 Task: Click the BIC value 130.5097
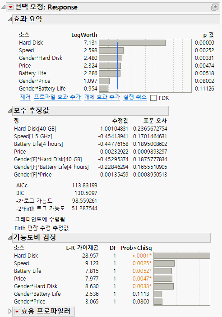click(86, 193)
